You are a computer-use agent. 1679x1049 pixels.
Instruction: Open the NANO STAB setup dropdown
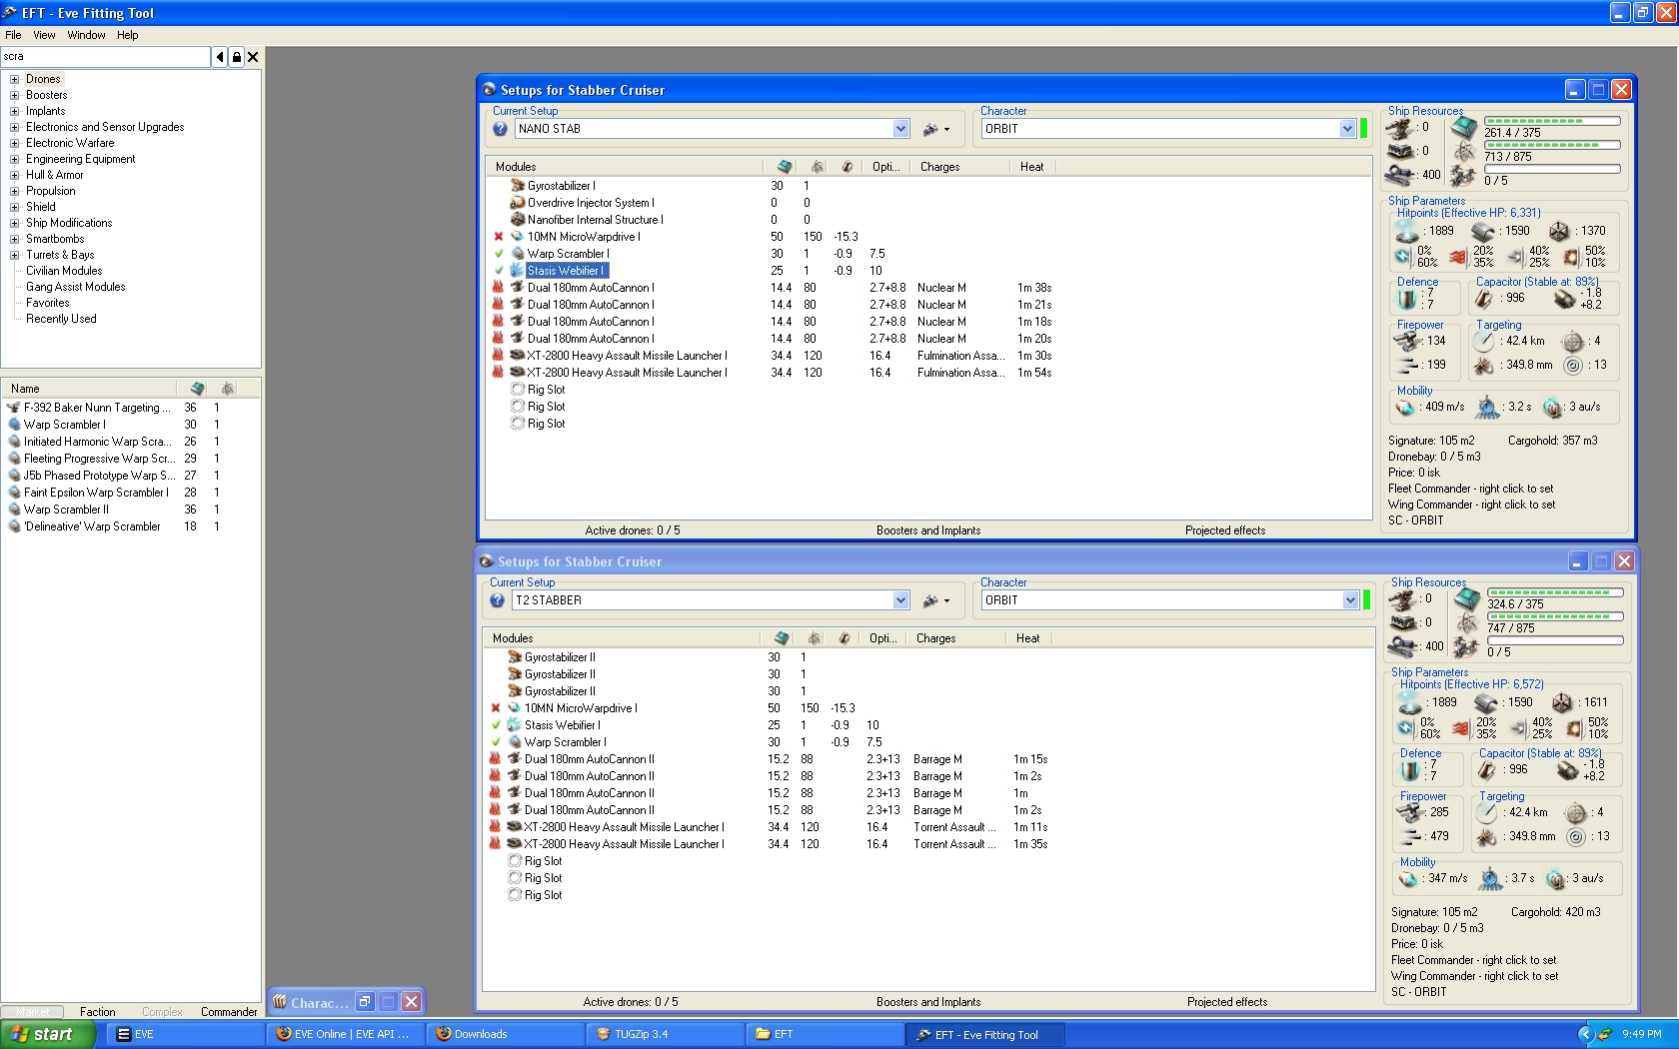[x=900, y=129]
